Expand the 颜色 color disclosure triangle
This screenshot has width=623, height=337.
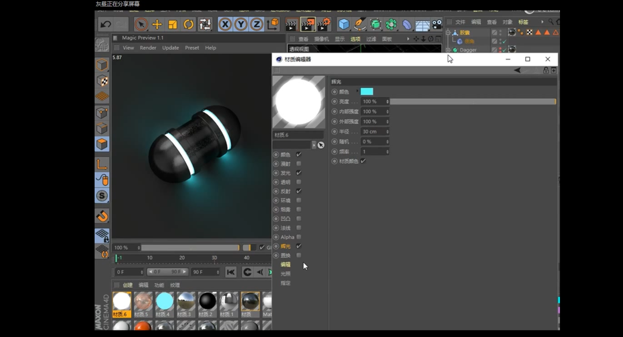click(357, 91)
